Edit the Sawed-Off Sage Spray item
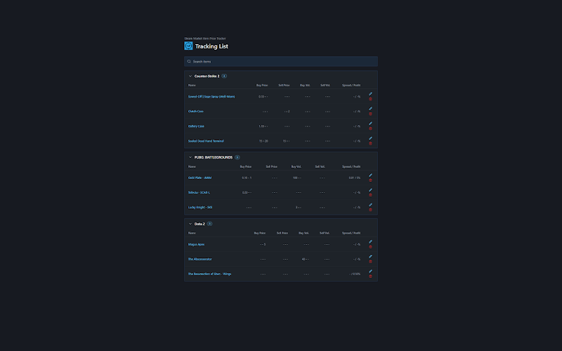562x351 pixels. [x=370, y=94]
